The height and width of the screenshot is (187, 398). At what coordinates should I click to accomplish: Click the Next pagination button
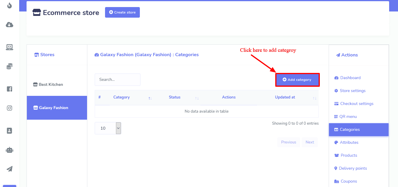tap(310, 142)
